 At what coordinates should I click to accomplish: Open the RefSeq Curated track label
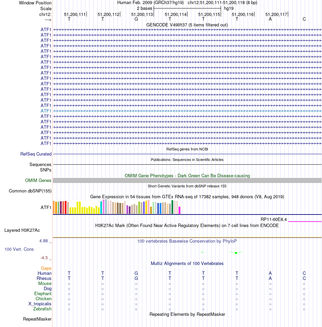(x=36, y=154)
